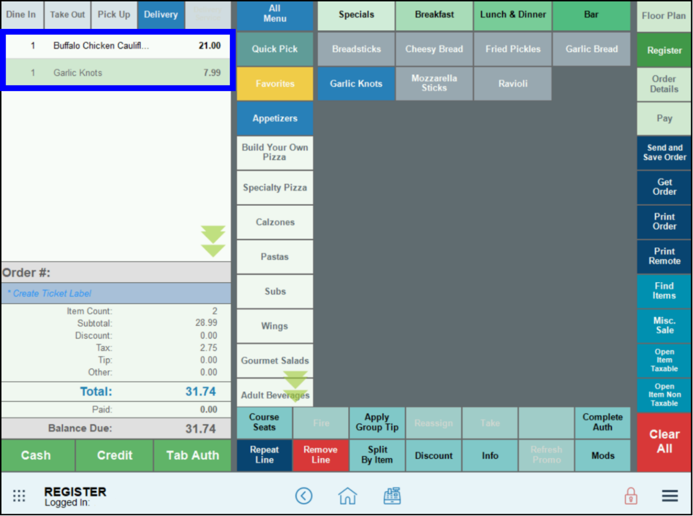
Task: Open the Lunch & Dinner tab
Action: (513, 14)
